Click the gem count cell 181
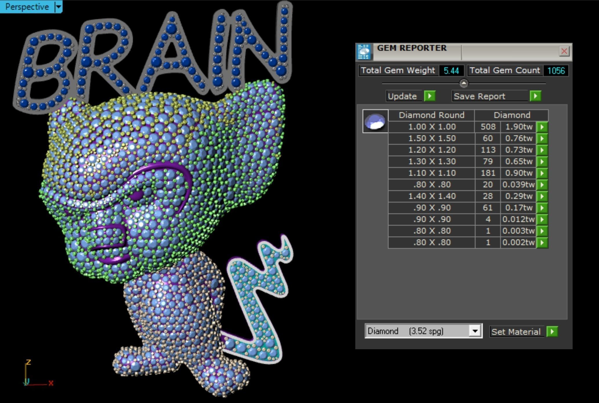This screenshot has width=599, height=403. point(488,173)
